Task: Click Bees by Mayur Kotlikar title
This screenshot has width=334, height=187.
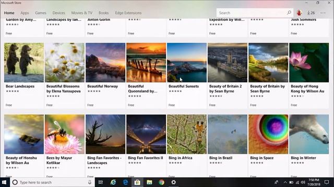Action: click(x=59, y=161)
